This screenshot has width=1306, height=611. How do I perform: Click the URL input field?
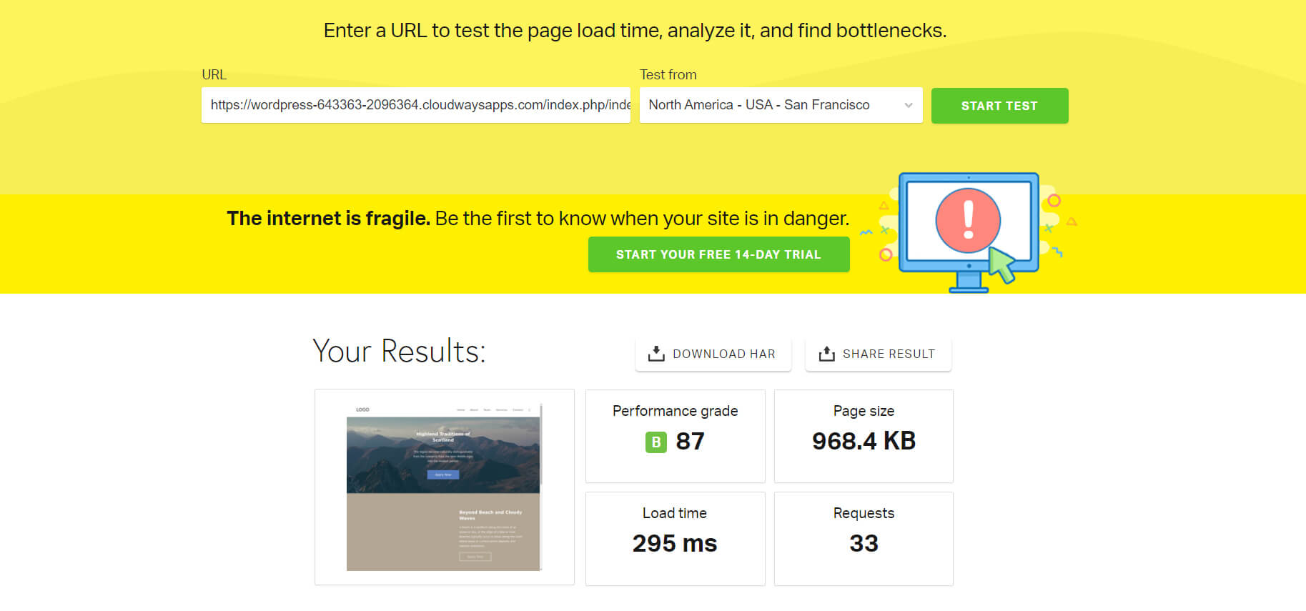click(x=415, y=105)
